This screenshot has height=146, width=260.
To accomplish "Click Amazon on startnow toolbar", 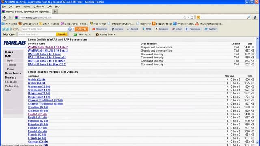I will pyautogui.click(x=162, y=29).
